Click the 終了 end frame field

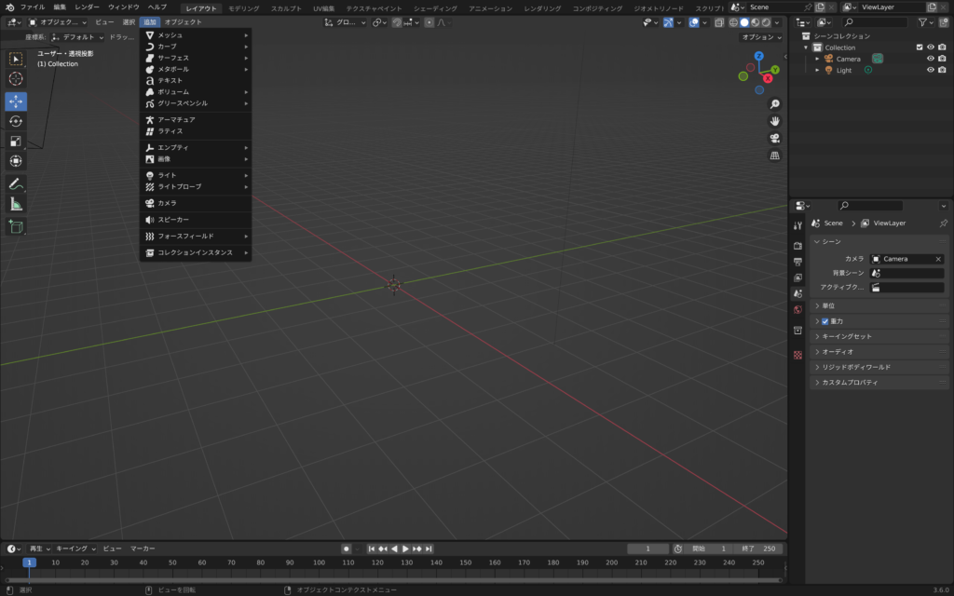[x=758, y=549]
